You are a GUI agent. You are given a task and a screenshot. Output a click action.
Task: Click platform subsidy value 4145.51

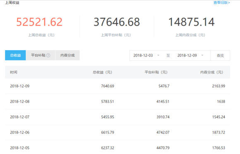(x=163, y=101)
